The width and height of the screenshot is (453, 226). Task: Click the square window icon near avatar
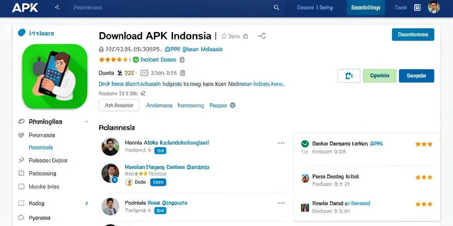point(417,8)
